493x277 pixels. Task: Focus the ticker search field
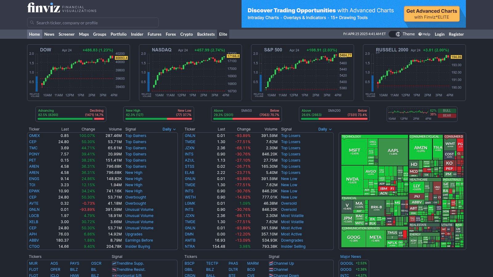click(x=93, y=23)
